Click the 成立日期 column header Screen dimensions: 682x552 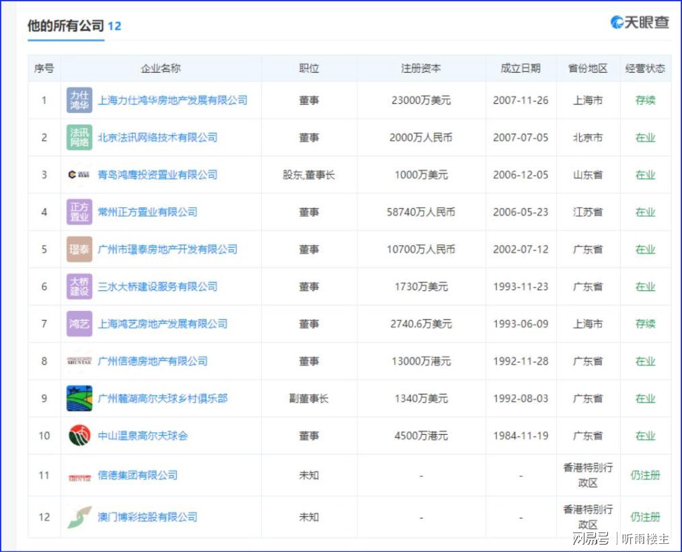(x=520, y=69)
